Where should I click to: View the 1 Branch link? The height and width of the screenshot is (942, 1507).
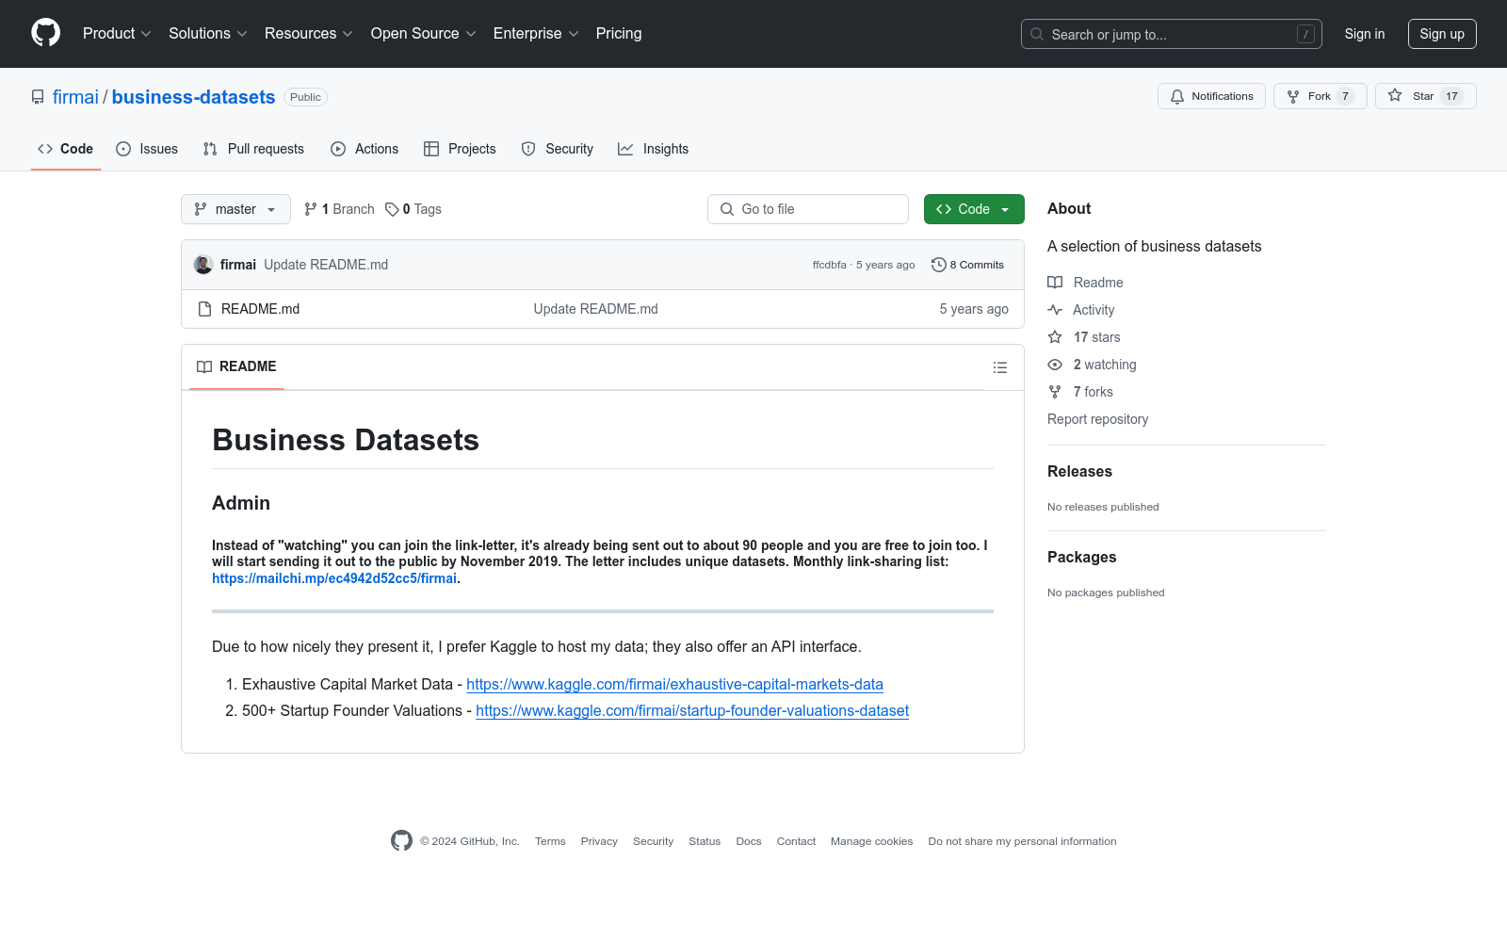pyautogui.click(x=339, y=209)
